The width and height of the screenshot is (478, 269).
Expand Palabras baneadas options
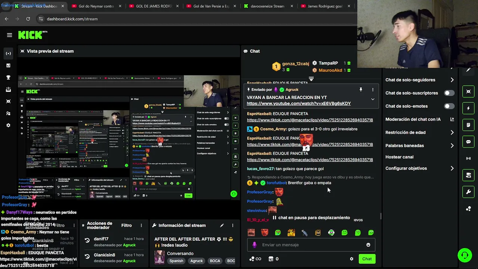tap(452, 146)
